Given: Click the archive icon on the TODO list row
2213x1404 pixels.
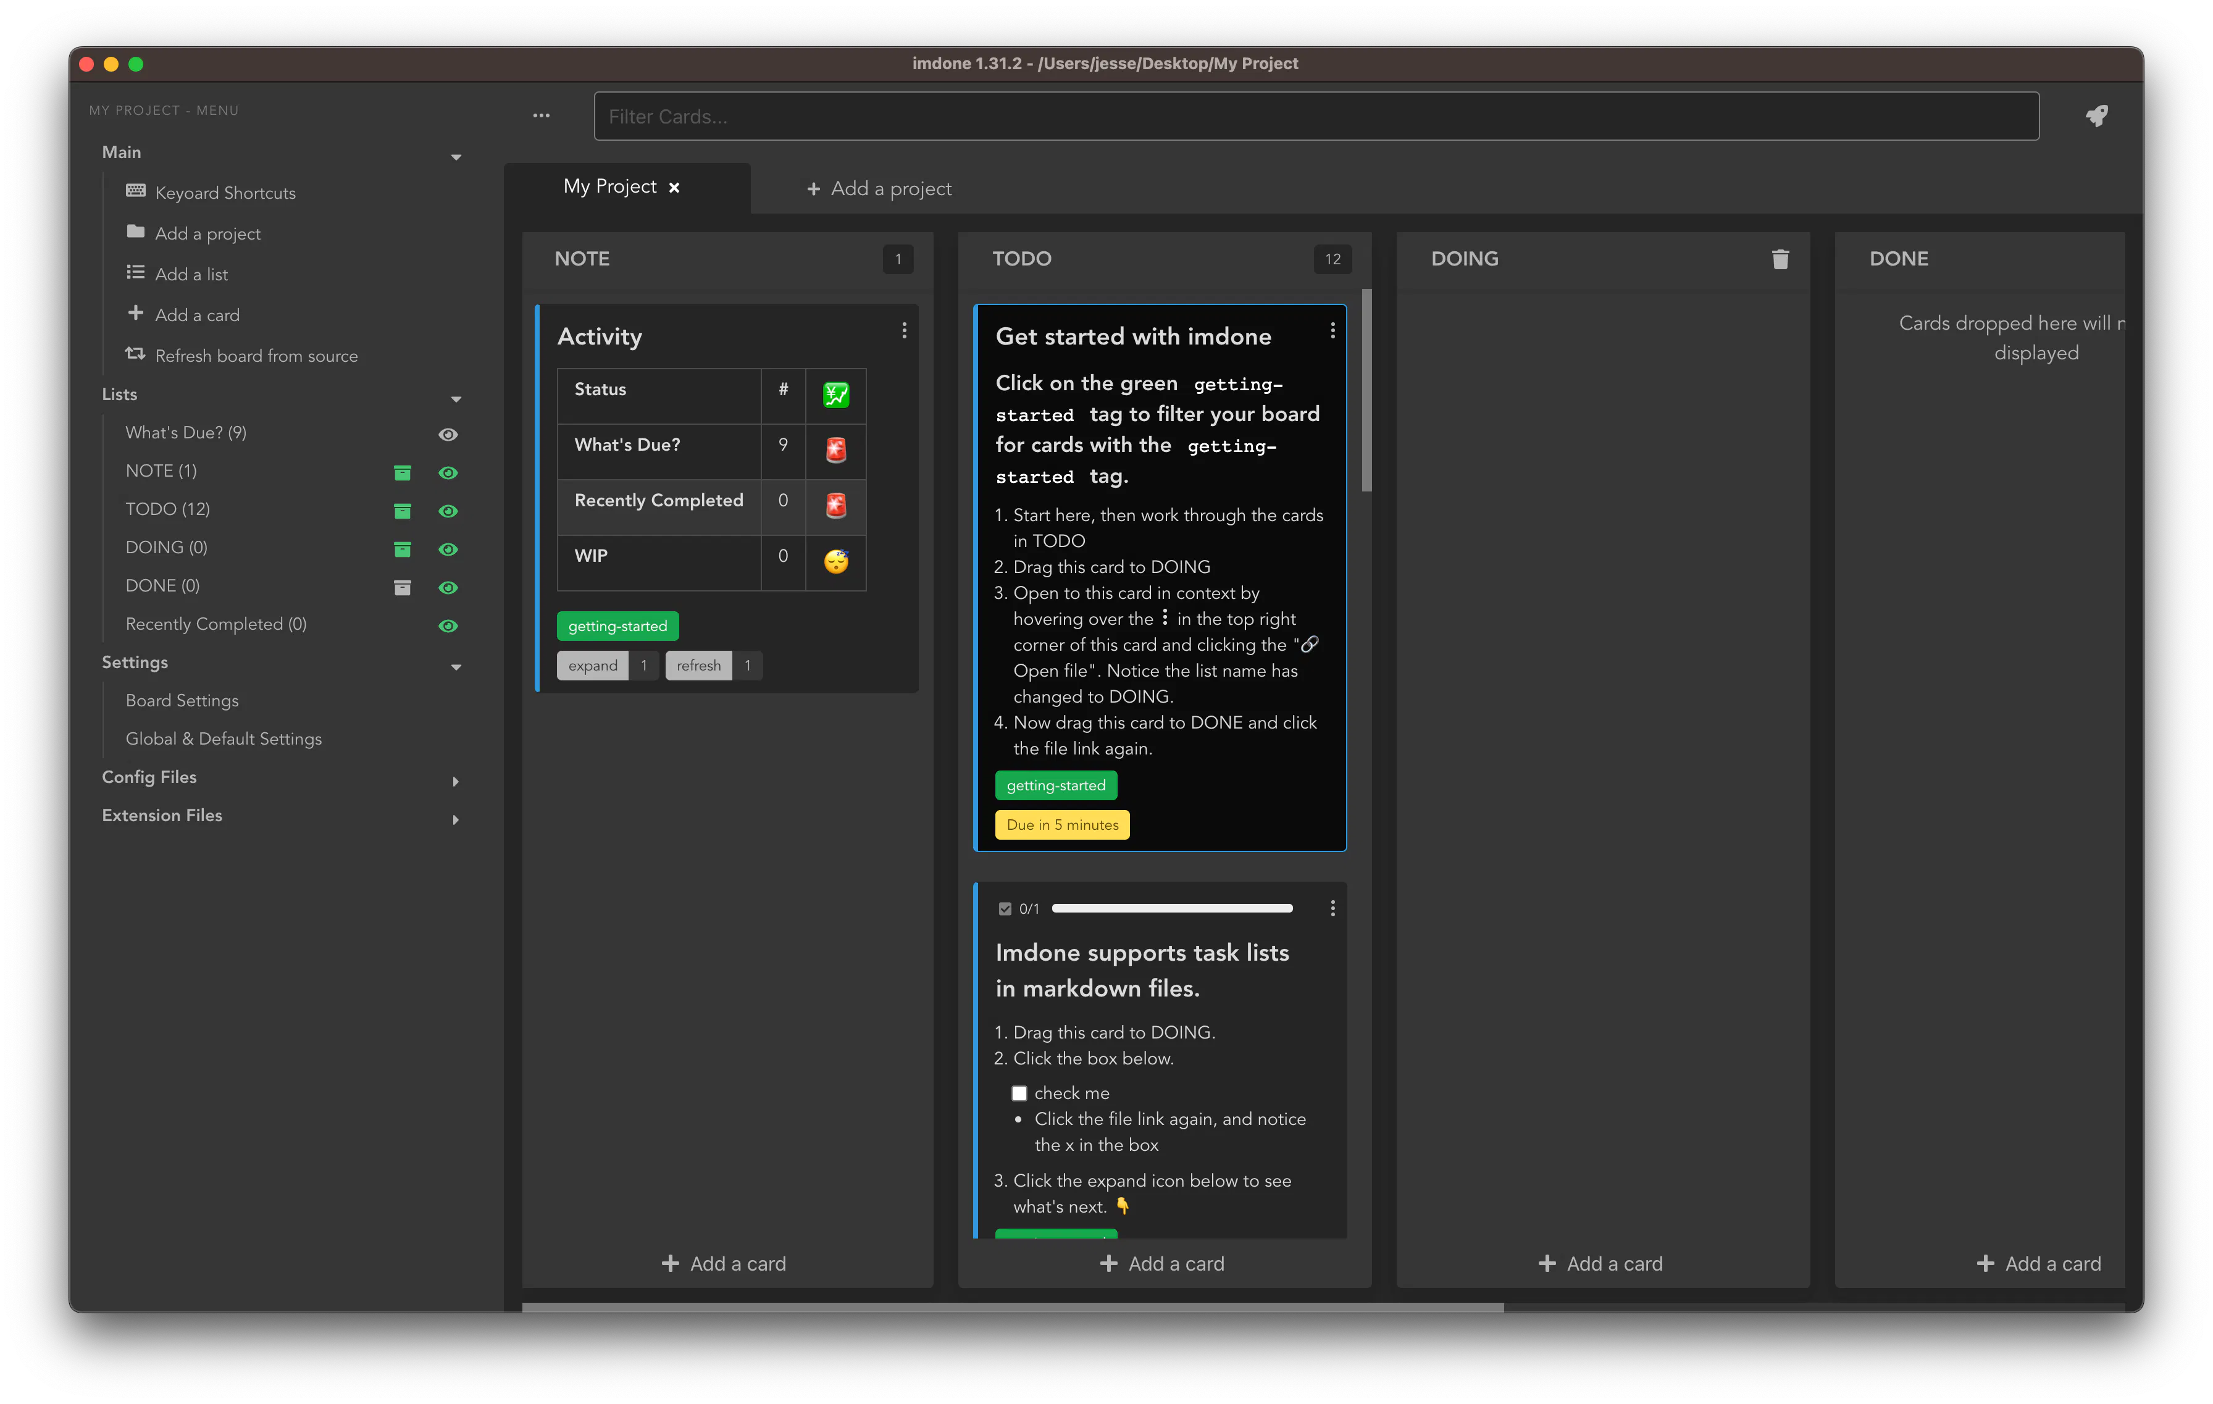Looking at the screenshot, I should pos(403,511).
